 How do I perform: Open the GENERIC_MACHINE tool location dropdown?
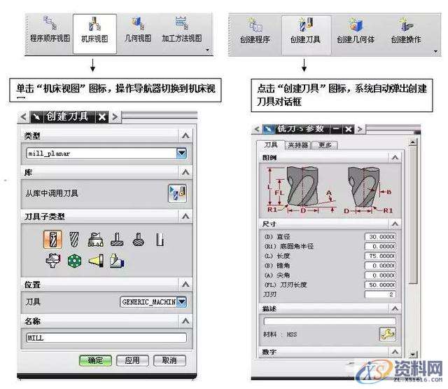click(182, 302)
